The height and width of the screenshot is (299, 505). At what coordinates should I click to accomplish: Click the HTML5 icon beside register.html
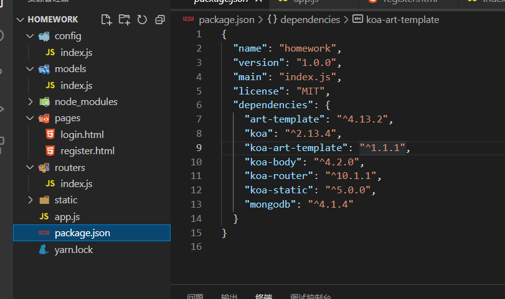coord(50,150)
